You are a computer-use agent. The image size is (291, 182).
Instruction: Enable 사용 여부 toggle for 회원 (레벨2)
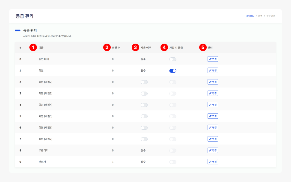click(144, 82)
